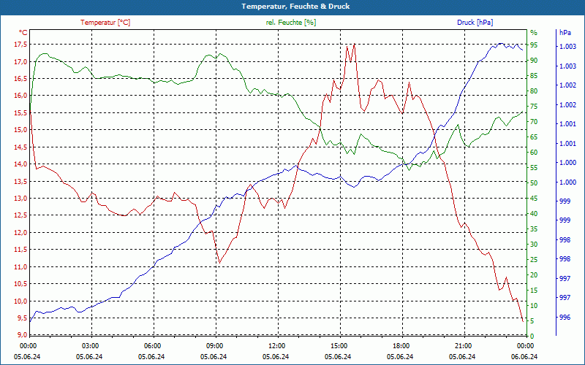Click the chart title 'Temperatur, Feuchte & Druck'
This screenshot has height=365, width=585.
coord(295,7)
